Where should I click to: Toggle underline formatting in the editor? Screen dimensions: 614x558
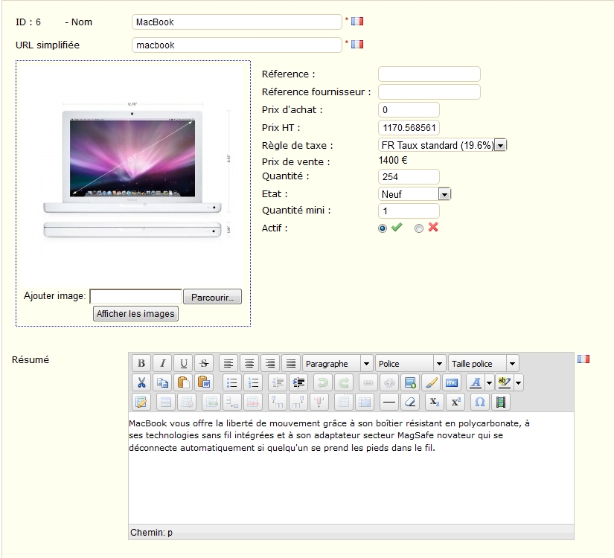tap(183, 363)
